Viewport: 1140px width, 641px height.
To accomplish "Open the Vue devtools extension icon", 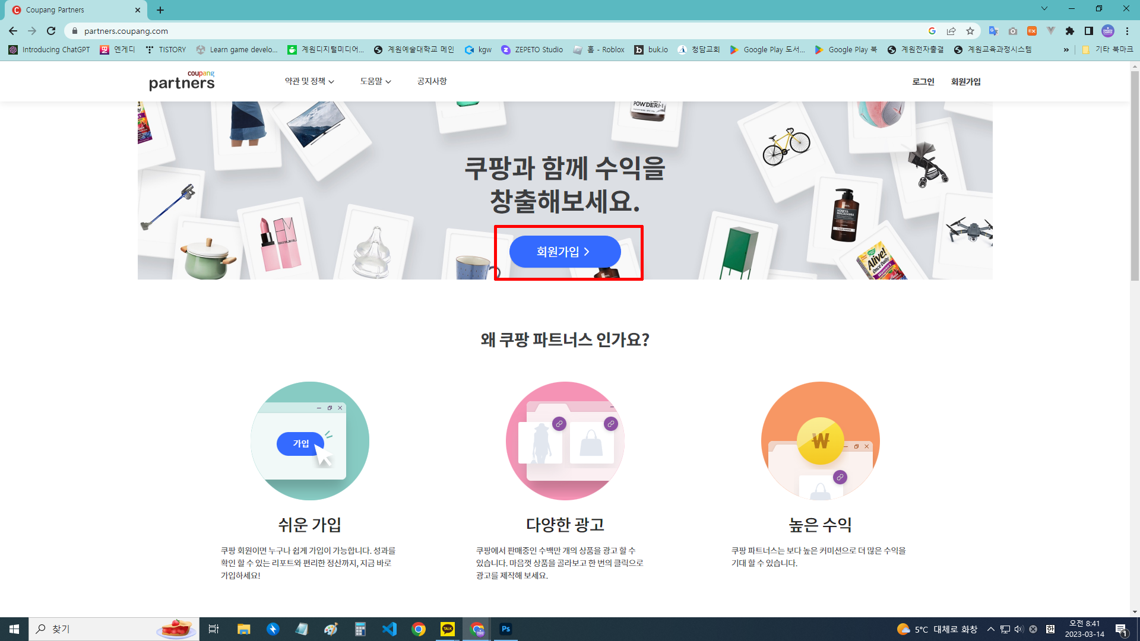I will [x=1051, y=31].
